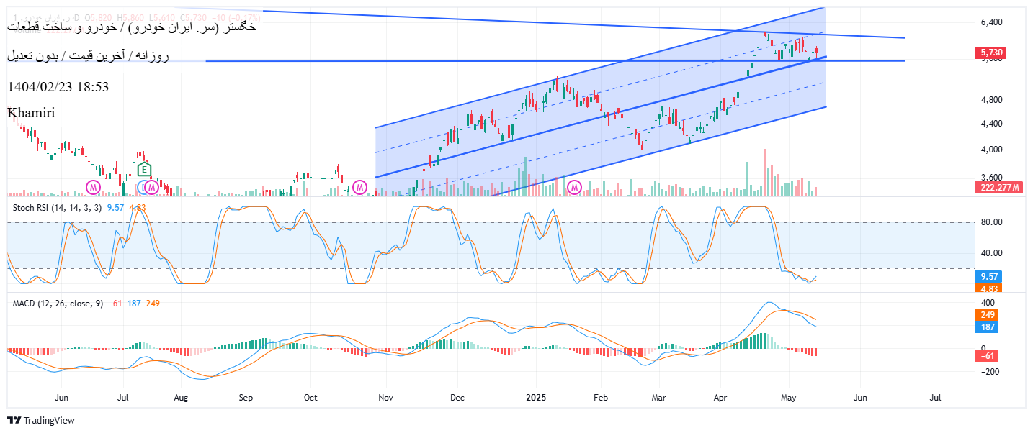Viewport: 1033px width, 433px height.
Task: Click the 222.277M volume label
Action: tap(1000, 188)
